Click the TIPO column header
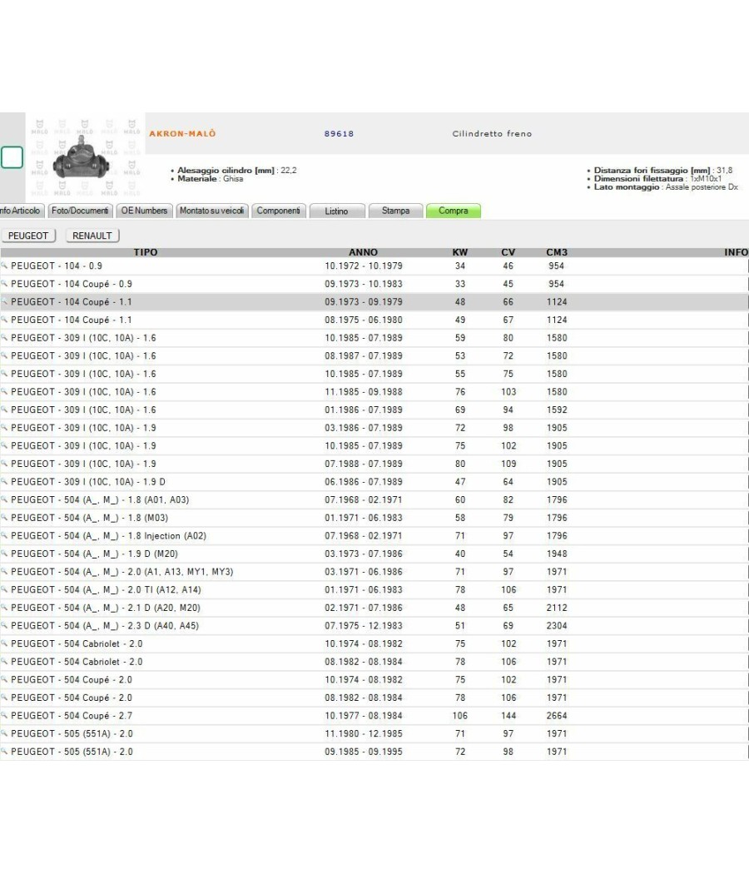Viewport: 749px width, 874px height. pyautogui.click(x=146, y=252)
